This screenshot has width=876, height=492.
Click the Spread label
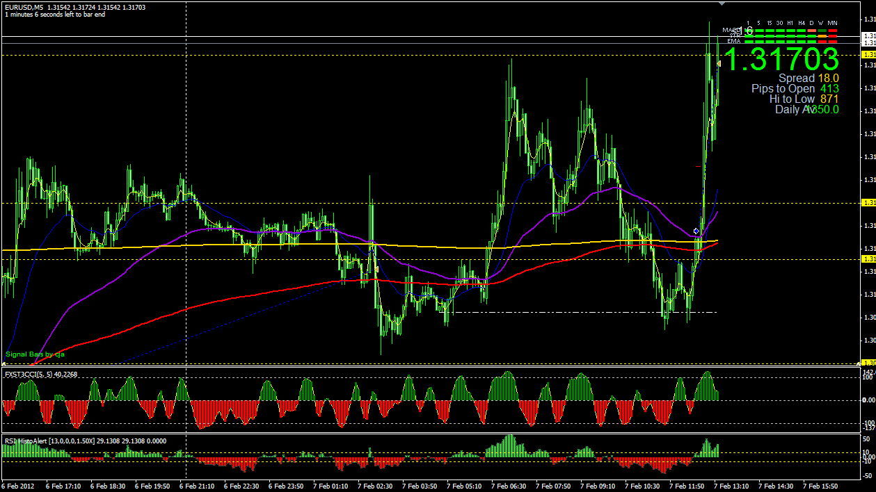click(796, 79)
